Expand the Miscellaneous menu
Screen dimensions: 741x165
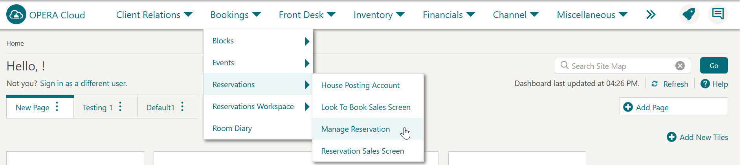coord(592,15)
